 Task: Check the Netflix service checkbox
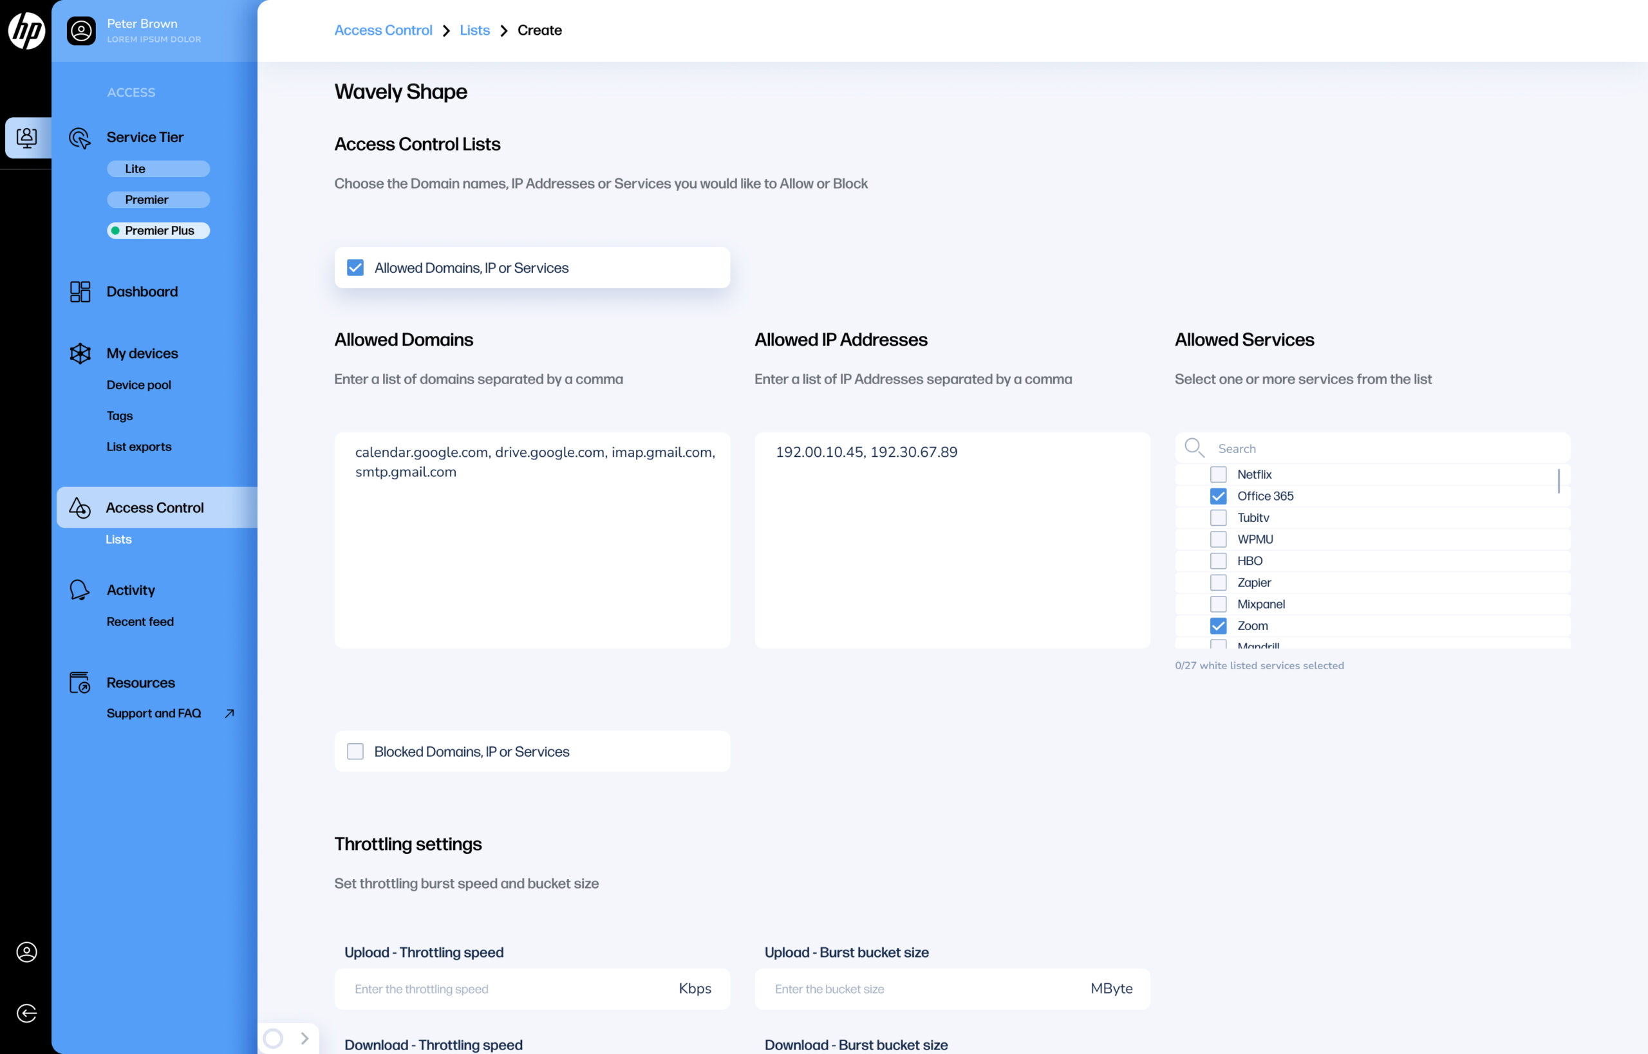pos(1218,474)
